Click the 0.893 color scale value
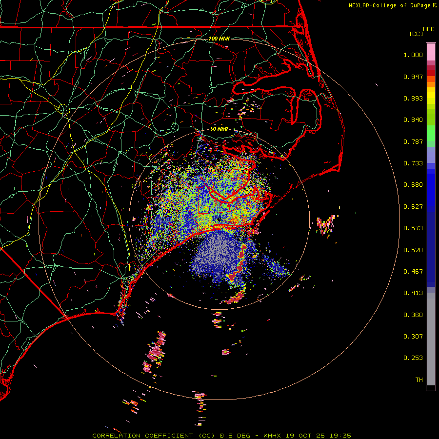The width and height of the screenshot is (439, 439). [413, 98]
